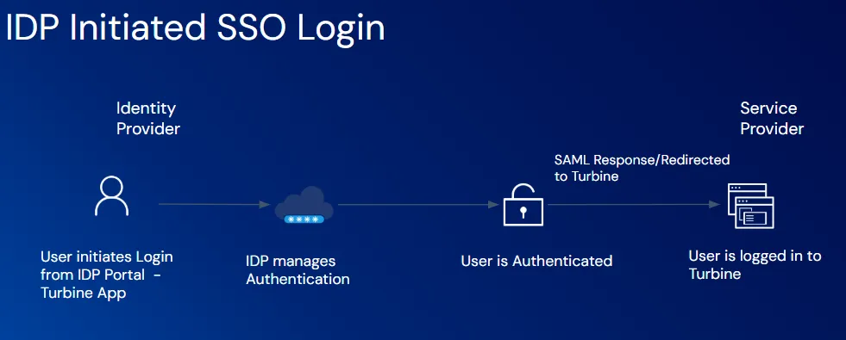Click the unlocked padlock icon
This screenshot has width=846, height=340.
tap(523, 205)
